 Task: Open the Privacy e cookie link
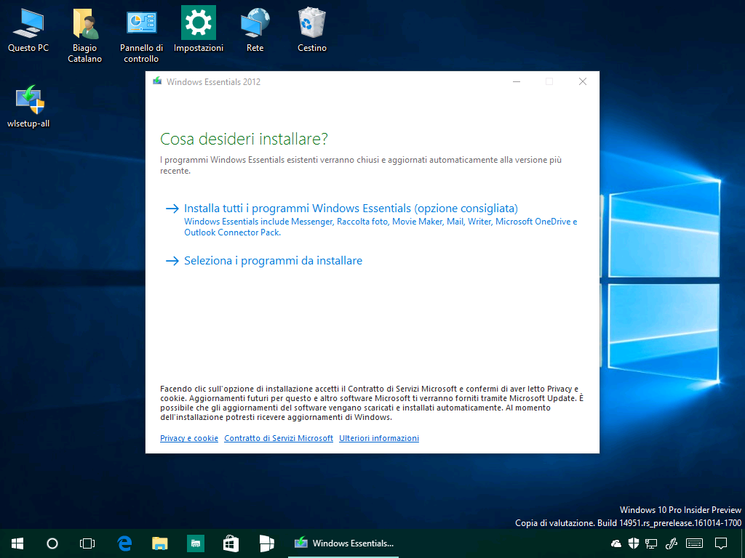click(189, 438)
